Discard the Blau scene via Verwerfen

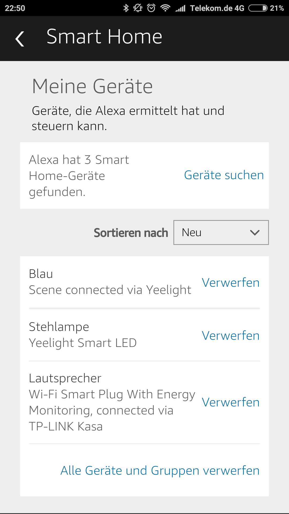point(231,283)
